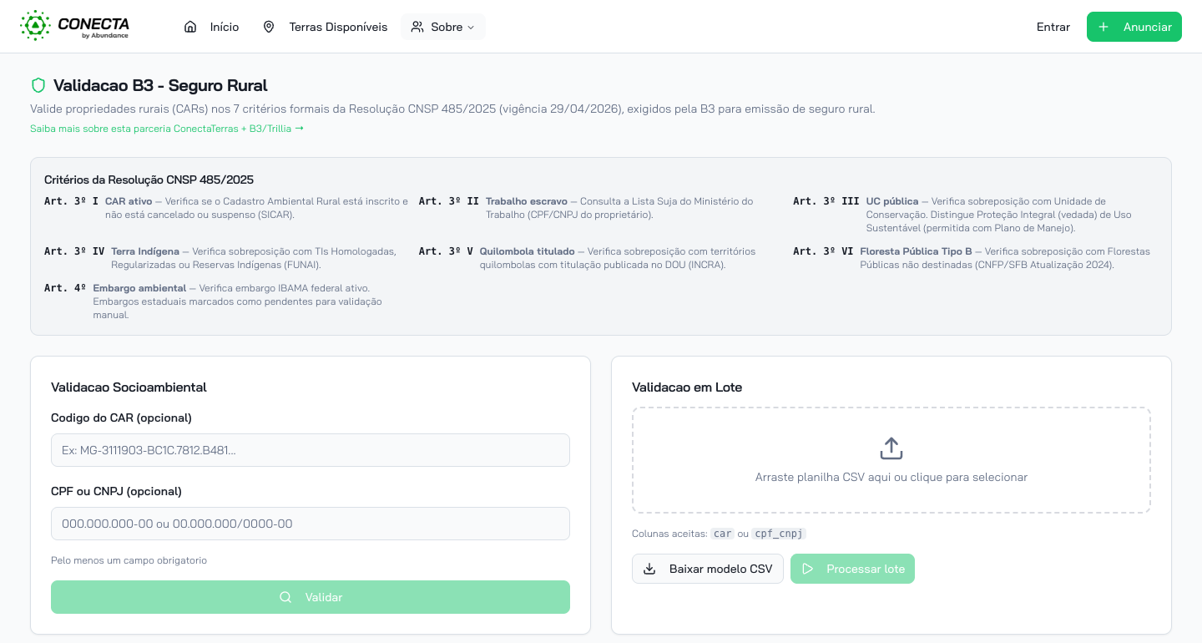The width and height of the screenshot is (1202, 643).
Task: Click the Validacao B3 - Seguro Rural heading
Action: click(160, 85)
